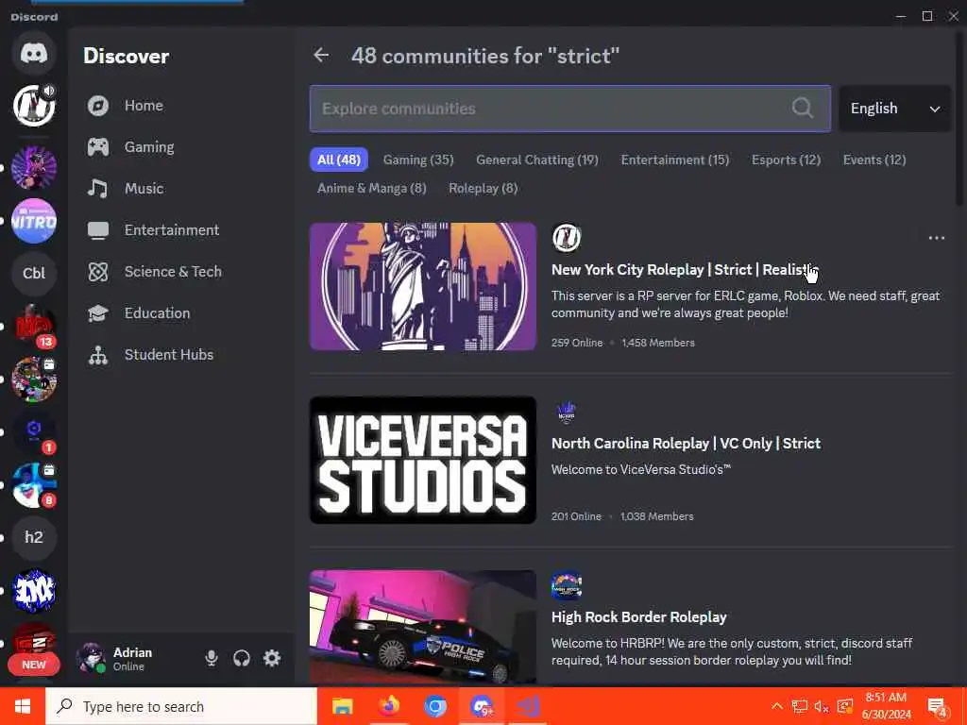Filter by Anime & Manga (8)
The width and height of the screenshot is (967, 725).
point(371,188)
